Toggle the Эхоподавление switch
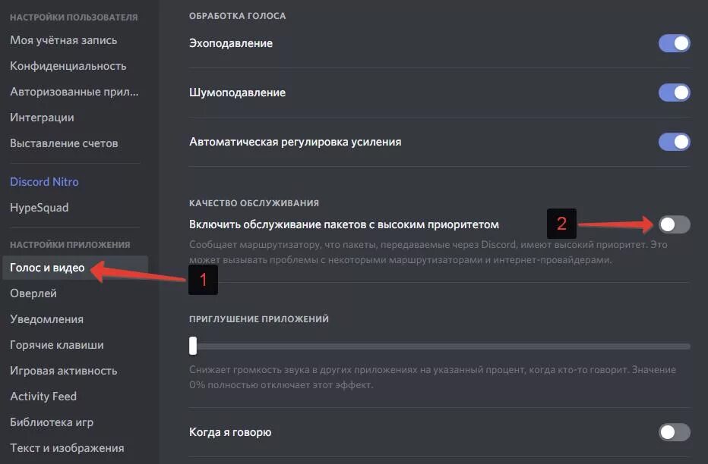The image size is (708, 464). pyautogui.click(x=674, y=43)
